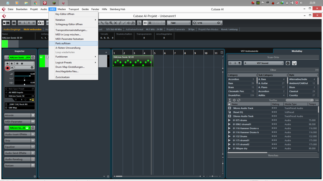323x181 pixels.
Task: Click the HALion Sonic SE 01 MIDI part
Action: (x=133, y=61)
